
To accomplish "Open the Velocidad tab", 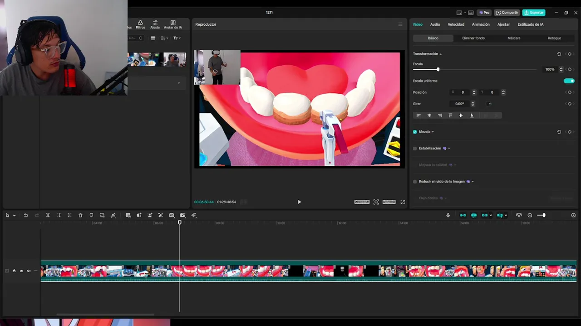I will tap(456, 24).
